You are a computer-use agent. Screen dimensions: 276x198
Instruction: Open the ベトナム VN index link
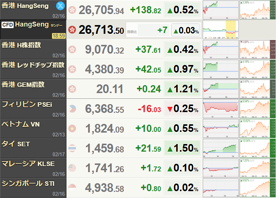[21, 124]
